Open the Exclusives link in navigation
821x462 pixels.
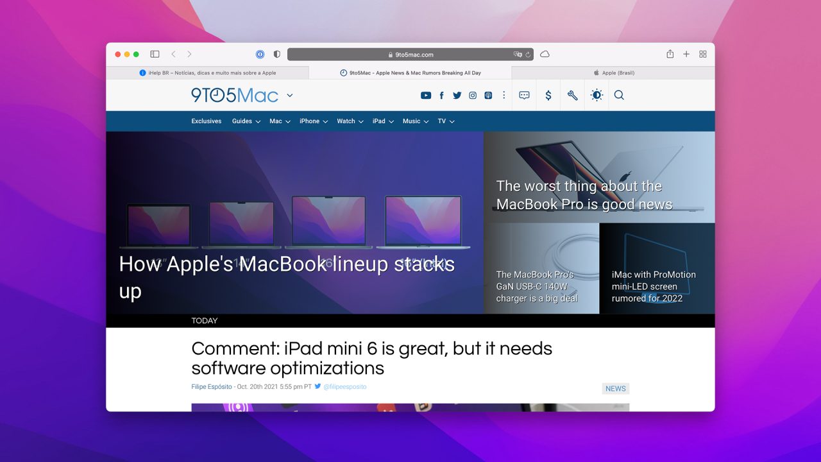(x=206, y=121)
